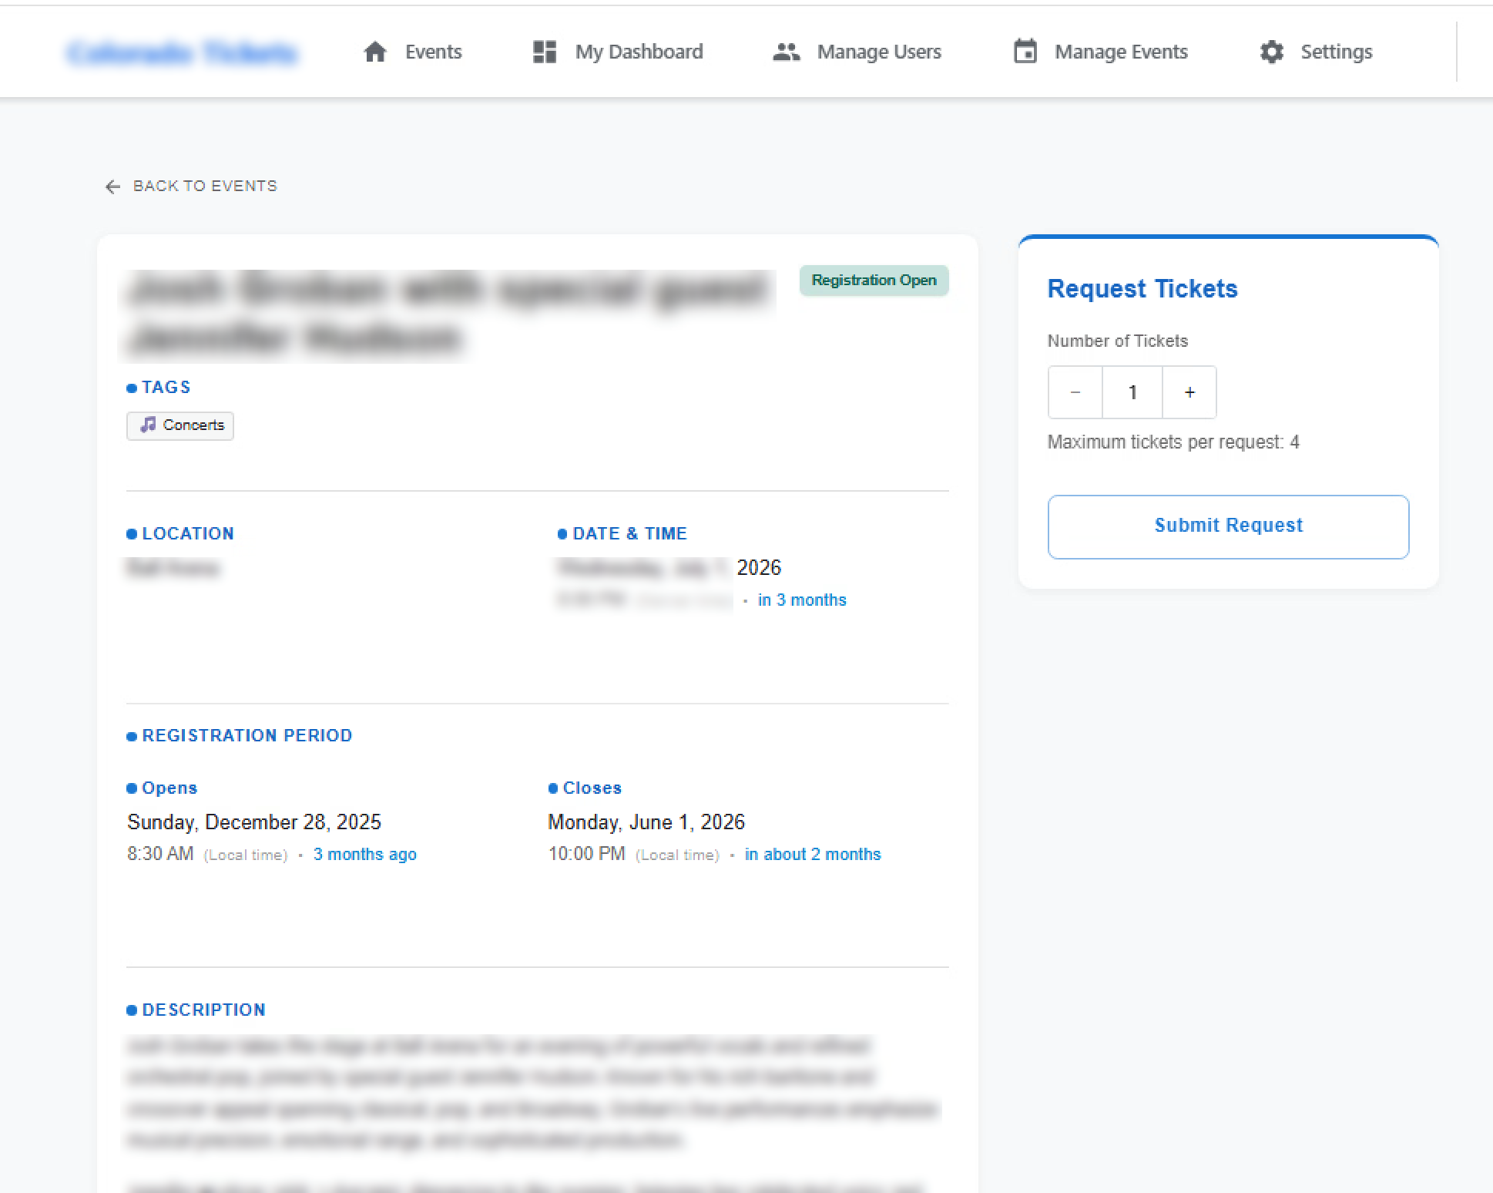Increase ticket count with the plus button

point(1189,392)
